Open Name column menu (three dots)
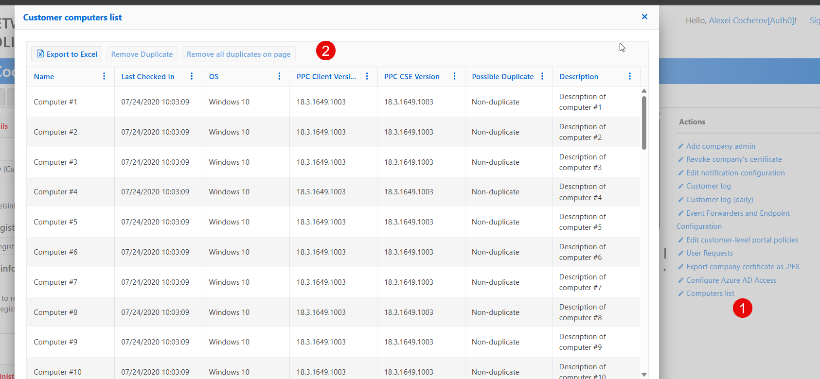The width and height of the screenshot is (820, 379). 104,76
